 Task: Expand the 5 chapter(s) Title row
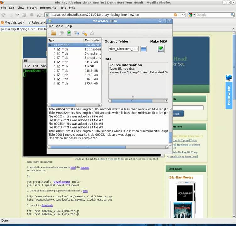(x=54, y=53)
